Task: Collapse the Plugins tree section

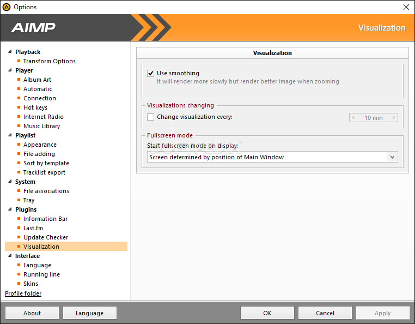Action: pyautogui.click(x=10, y=209)
